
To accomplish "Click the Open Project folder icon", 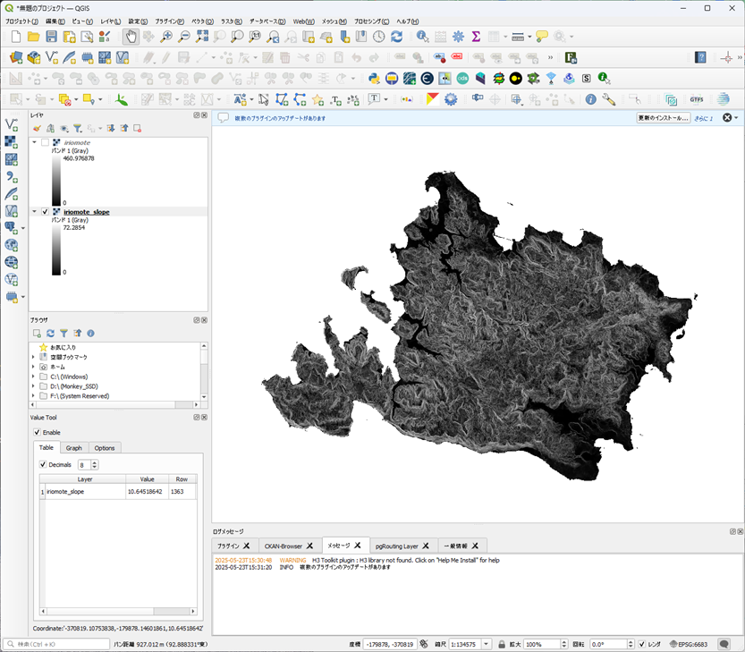I will pyautogui.click(x=33, y=37).
